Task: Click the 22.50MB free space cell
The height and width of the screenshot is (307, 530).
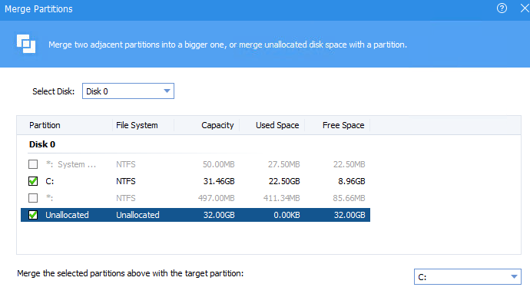Action: coord(349,164)
